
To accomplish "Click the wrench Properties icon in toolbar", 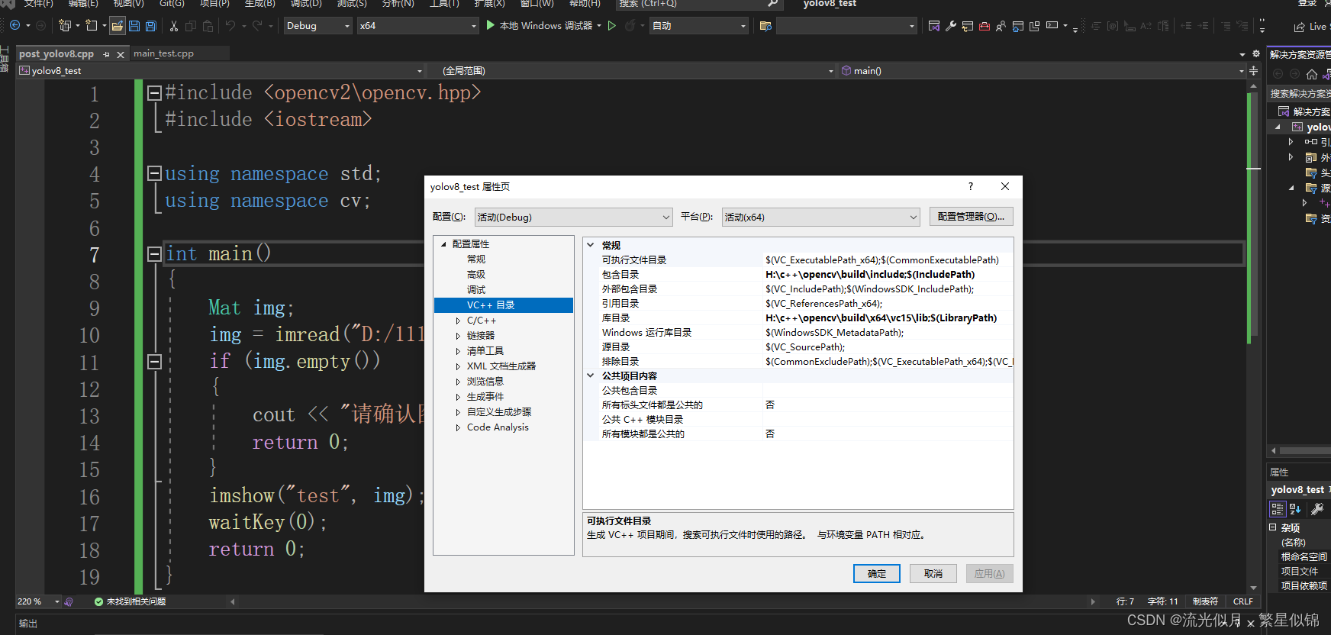I will [x=951, y=26].
